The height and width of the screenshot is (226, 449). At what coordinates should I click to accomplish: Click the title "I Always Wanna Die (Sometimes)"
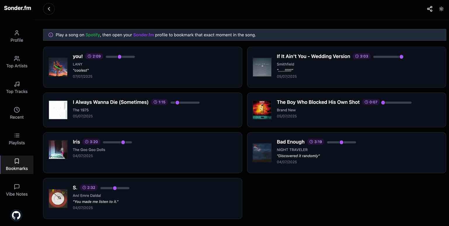pyautogui.click(x=111, y=102)
